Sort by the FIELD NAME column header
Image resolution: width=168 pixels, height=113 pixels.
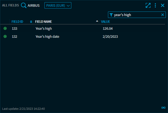coord(44,22)
